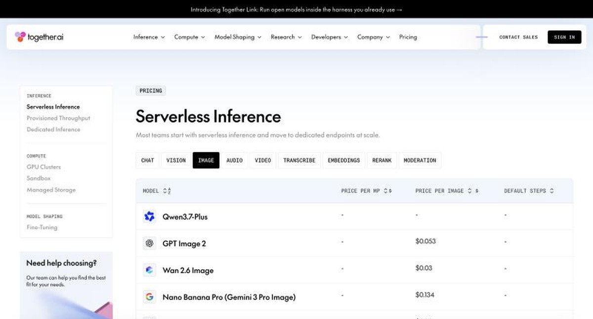Select the Image tab
The image size is (593, 319).
click(x=206, y=160)
